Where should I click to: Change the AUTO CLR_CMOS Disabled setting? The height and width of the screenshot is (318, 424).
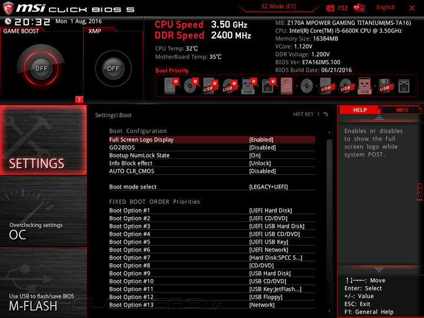tap(263, 171)
